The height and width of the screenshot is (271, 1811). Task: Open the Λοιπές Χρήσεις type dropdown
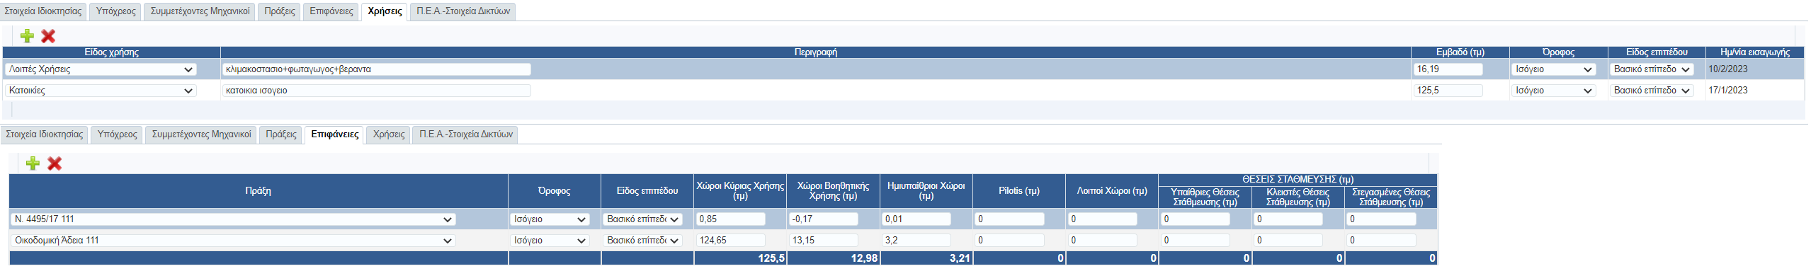(x=100, y=69)
